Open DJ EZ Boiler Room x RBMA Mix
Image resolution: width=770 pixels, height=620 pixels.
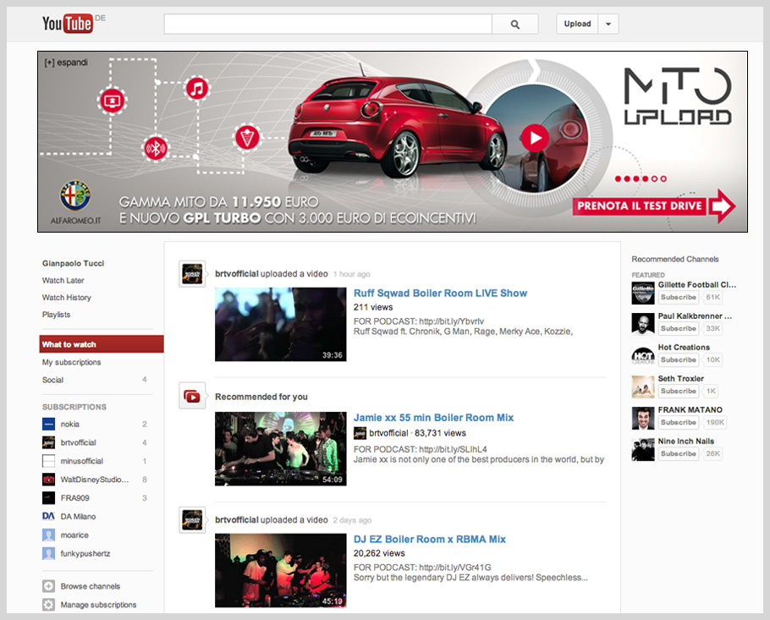tap(430, 539)
